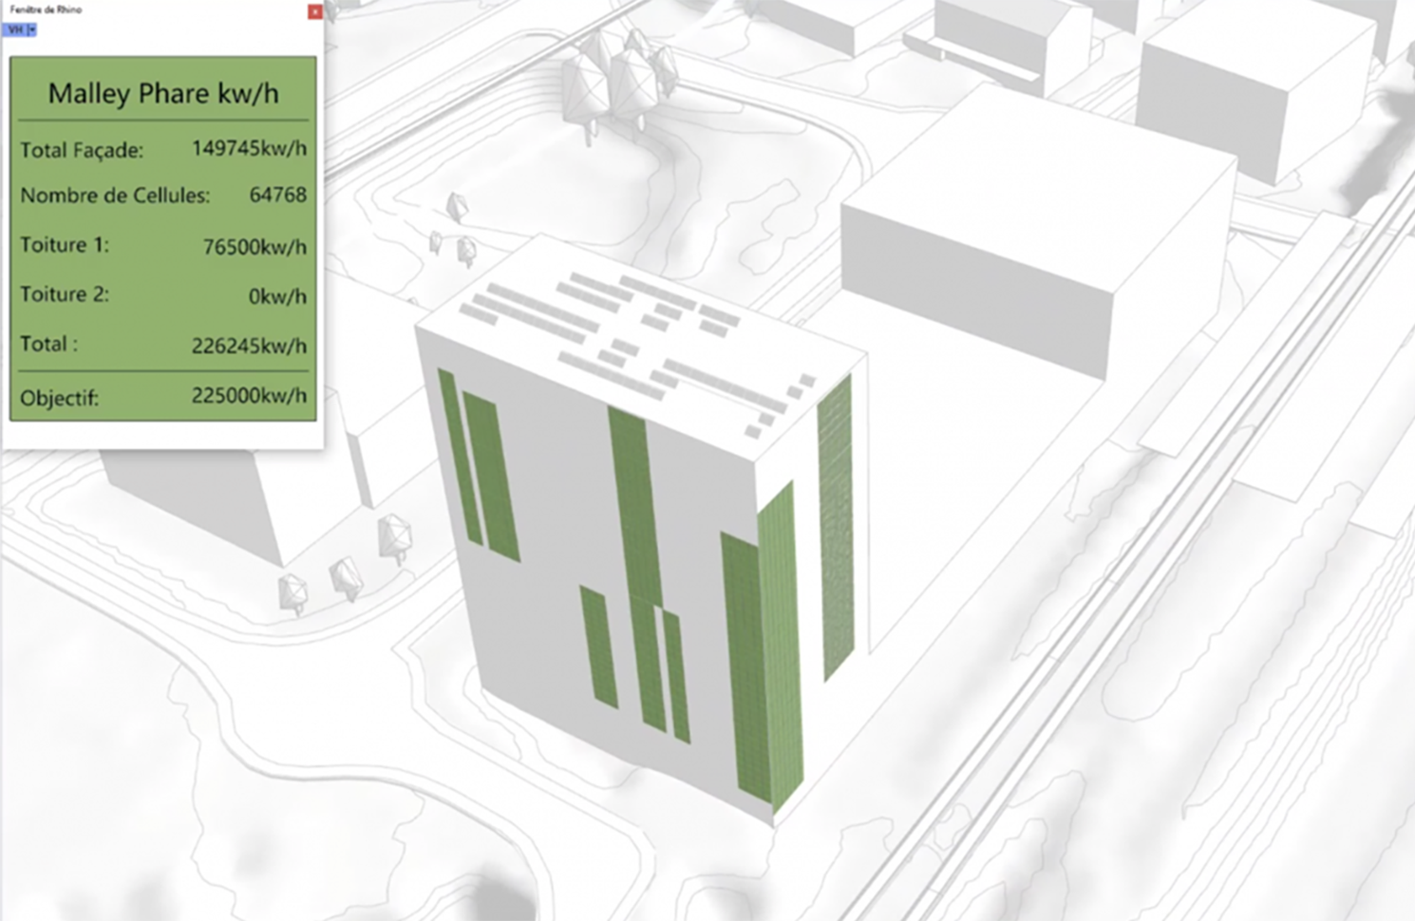1415x921 pixels.
Task: Click the Objectif label
Action: click(x=59, y=398)
